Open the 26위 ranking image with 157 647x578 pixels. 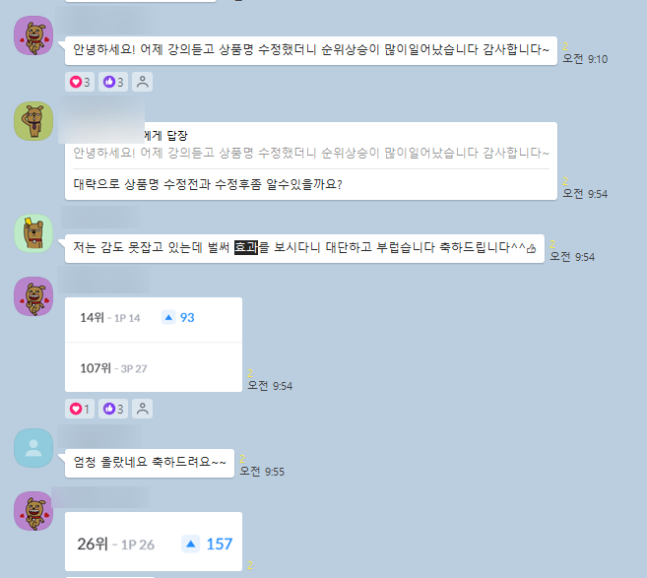(x=154, y=542)
